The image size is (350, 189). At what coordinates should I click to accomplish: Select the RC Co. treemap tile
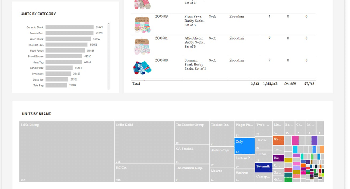click(x=144, y=173)
